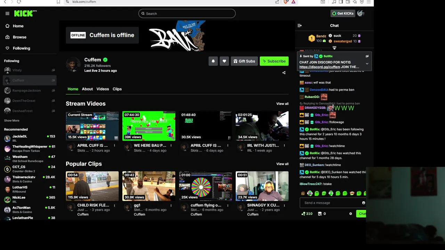
Task: Mute notifications for Vitaly
Action: tap(53, 70)
